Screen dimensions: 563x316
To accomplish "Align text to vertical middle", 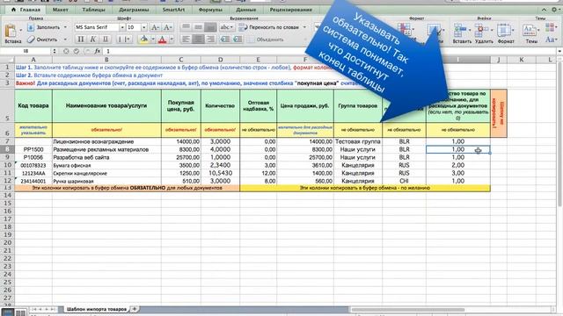I will tap(198, 27).
